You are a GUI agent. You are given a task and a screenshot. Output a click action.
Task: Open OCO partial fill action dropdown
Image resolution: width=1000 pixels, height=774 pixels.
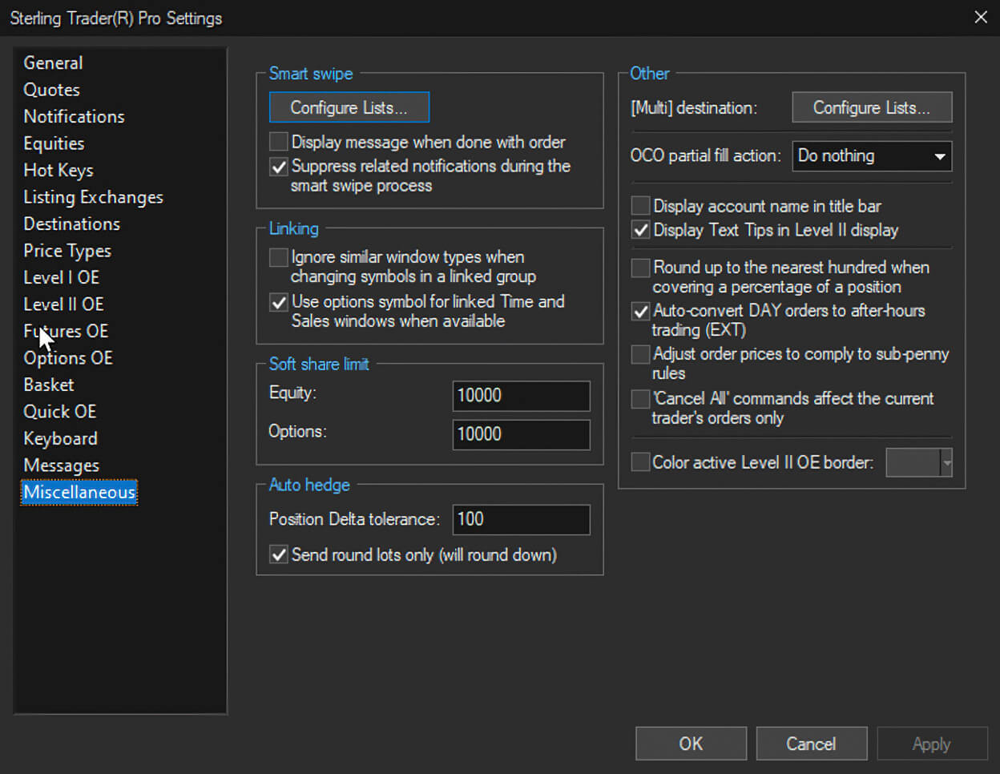(x=872, y=156)
